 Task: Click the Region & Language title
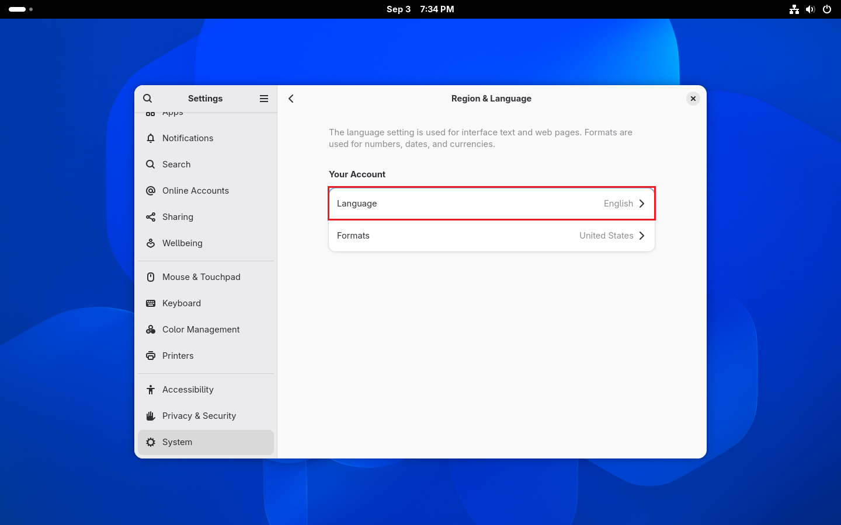(491, 99)
